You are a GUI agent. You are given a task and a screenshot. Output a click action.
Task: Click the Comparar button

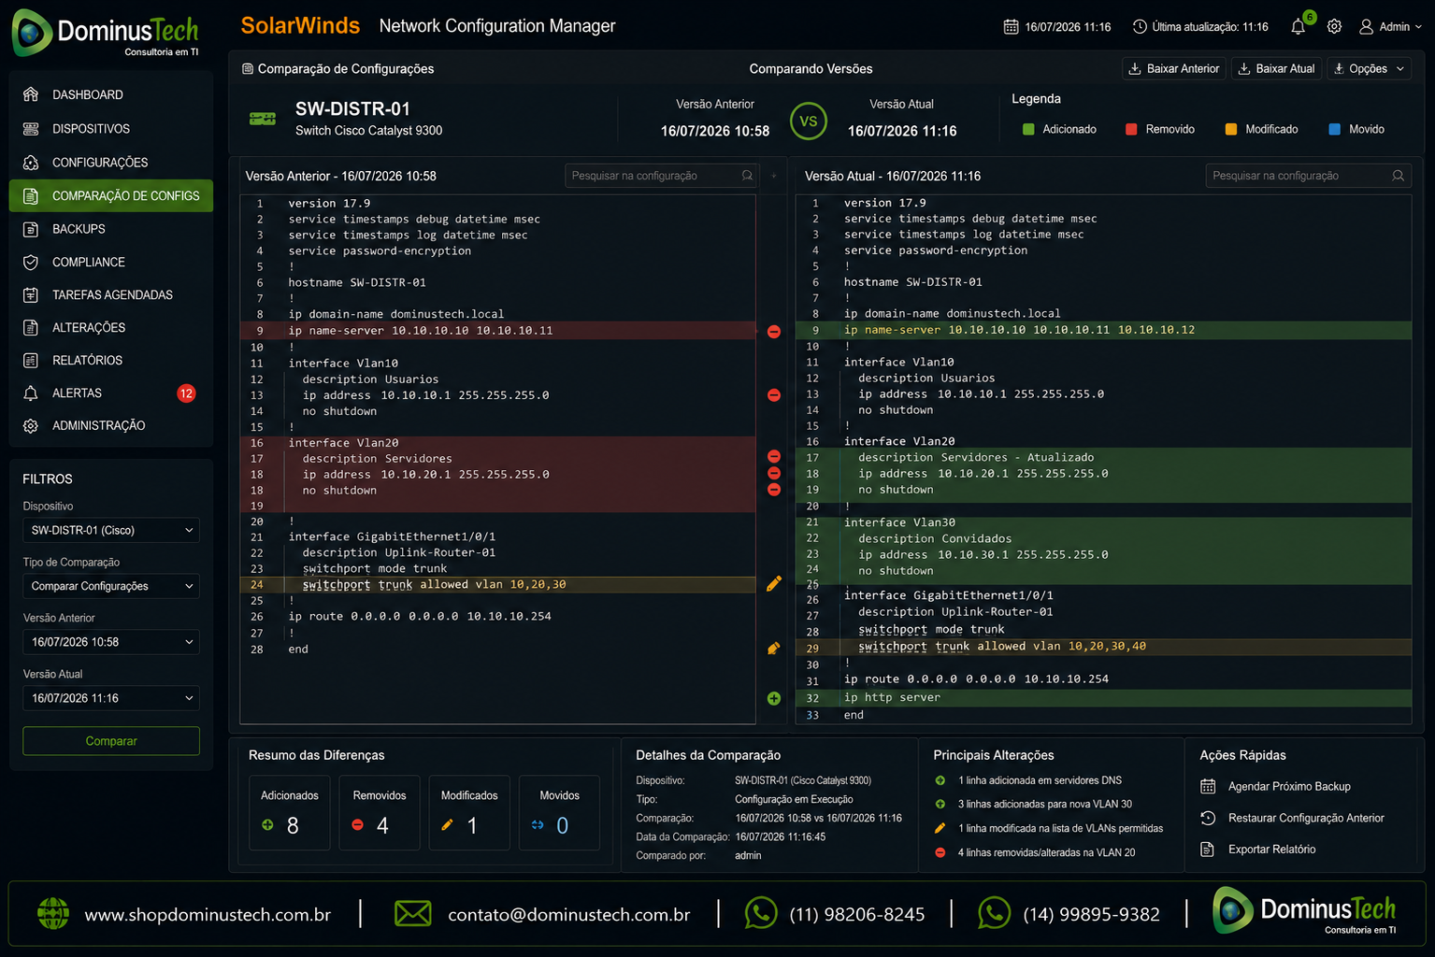[111, 741]
